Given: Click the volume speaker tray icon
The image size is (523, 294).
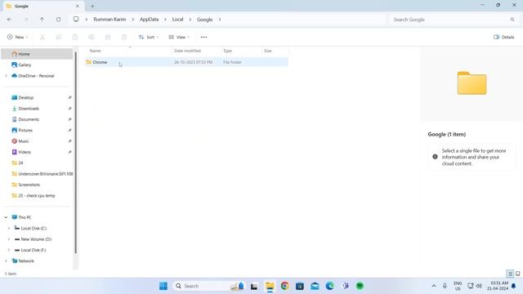Looking at the screenshot, I should [479, 286].
